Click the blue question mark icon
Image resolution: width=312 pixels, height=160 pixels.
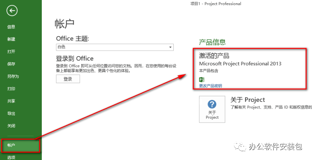pyautogui.click(x=212, y=104)
